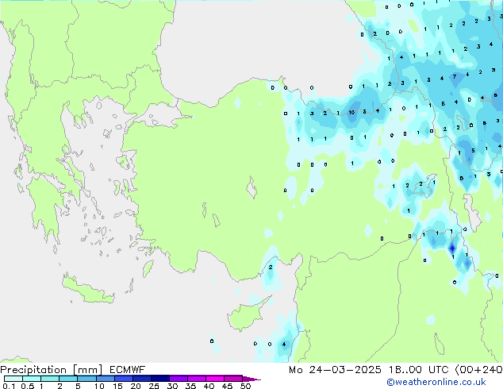503x389 pixels.
Task: Click the '35' legend scale label
Action: (190, 386)
